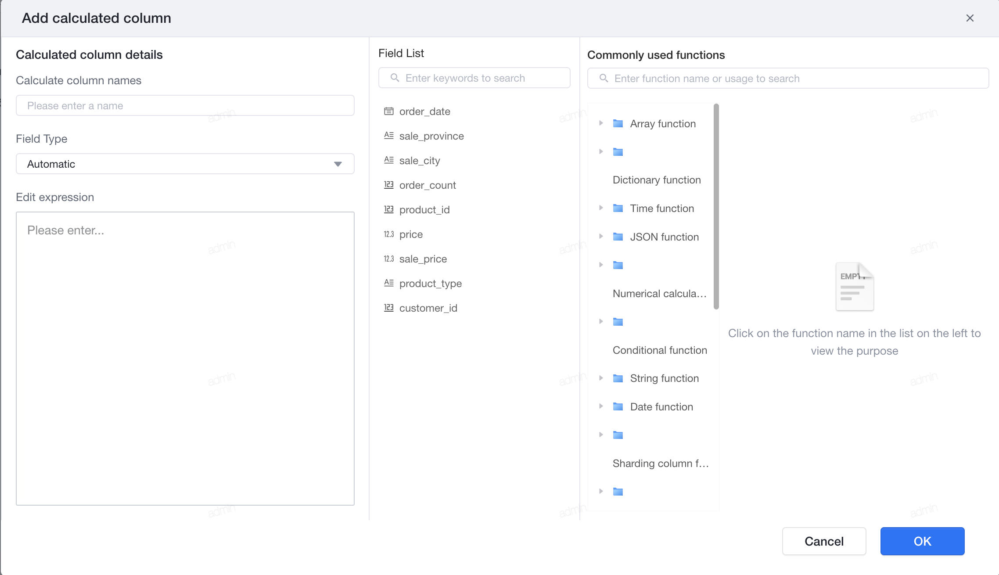999x575 pixels.
Task: Click the integer icon beside order_count
Action: [x=389, y=185]
